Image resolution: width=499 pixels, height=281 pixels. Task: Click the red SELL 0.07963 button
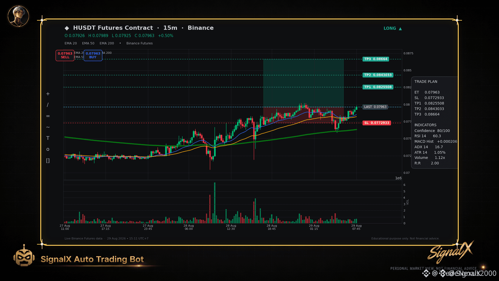(x=65, y=55)
